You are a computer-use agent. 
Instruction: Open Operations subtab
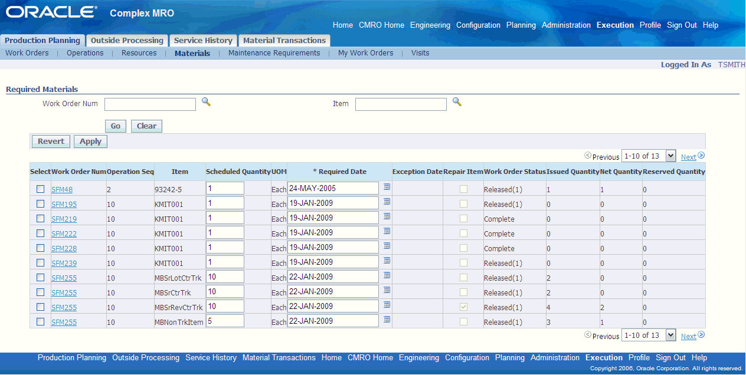tap(85, 53)
